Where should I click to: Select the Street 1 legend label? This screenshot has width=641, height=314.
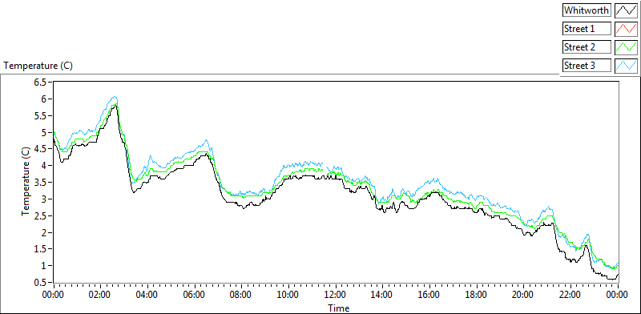click(x=587, y=29)
